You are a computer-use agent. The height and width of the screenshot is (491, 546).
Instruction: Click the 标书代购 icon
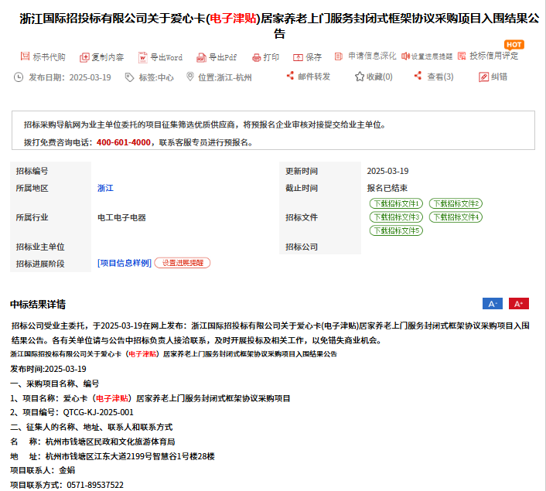[25, 57]
